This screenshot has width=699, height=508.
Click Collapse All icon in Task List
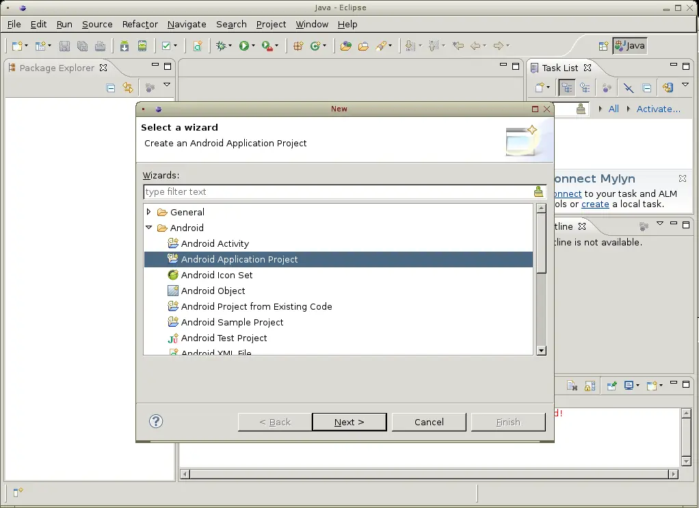coord(647,88)
